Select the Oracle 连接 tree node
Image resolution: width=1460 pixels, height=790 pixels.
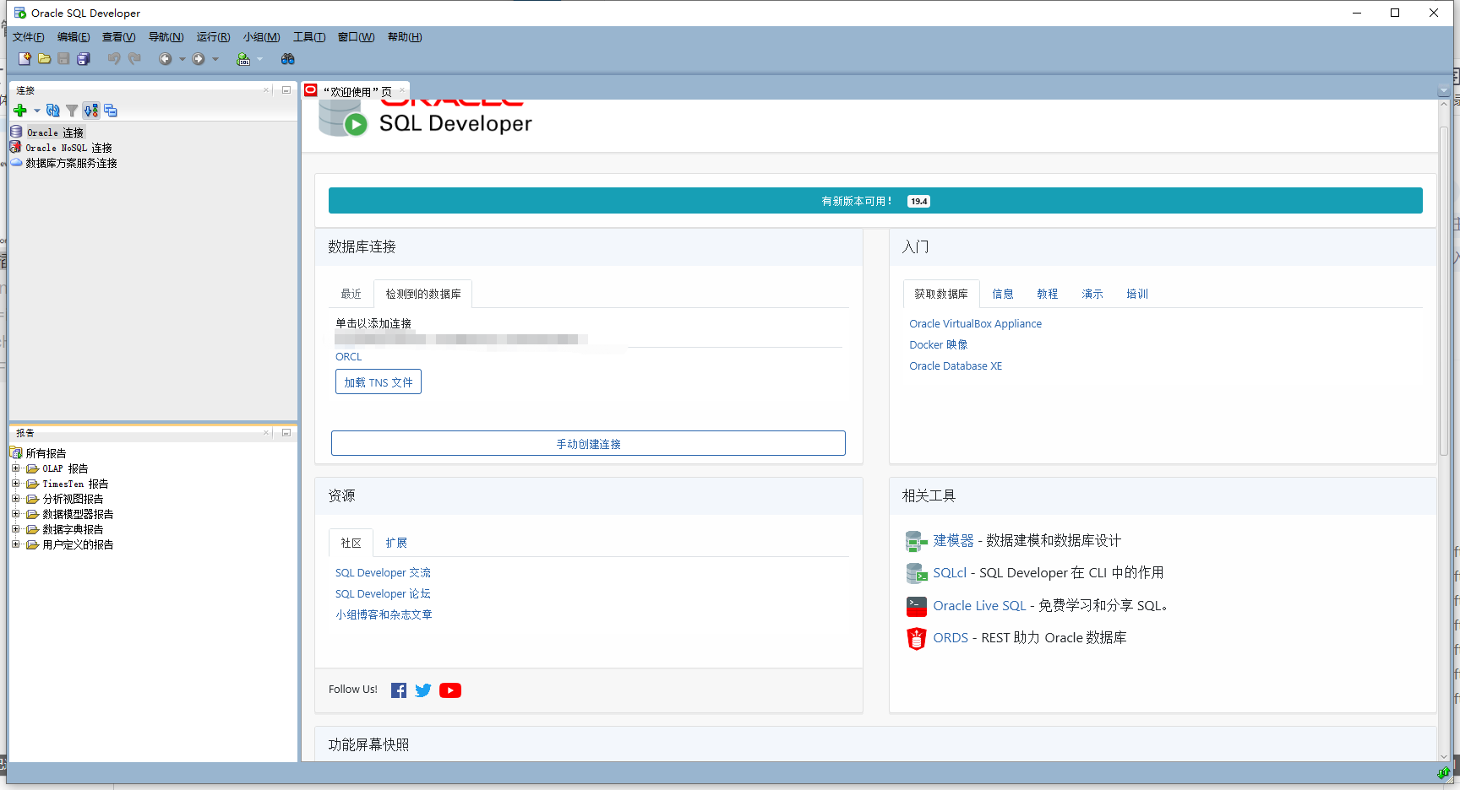tap(55, 133)
